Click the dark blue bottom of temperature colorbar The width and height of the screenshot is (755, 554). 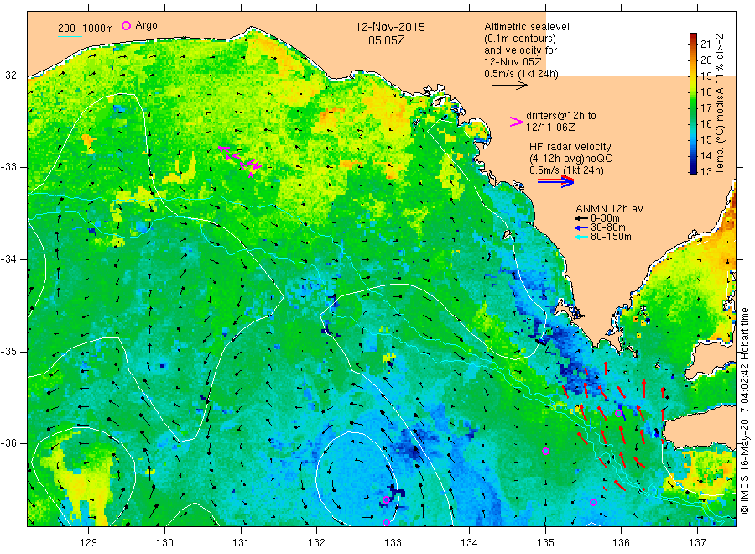693,170
